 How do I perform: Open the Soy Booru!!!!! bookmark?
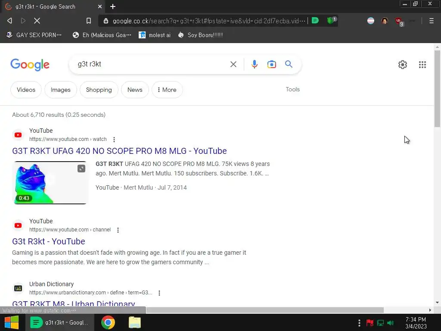[200, 35]
